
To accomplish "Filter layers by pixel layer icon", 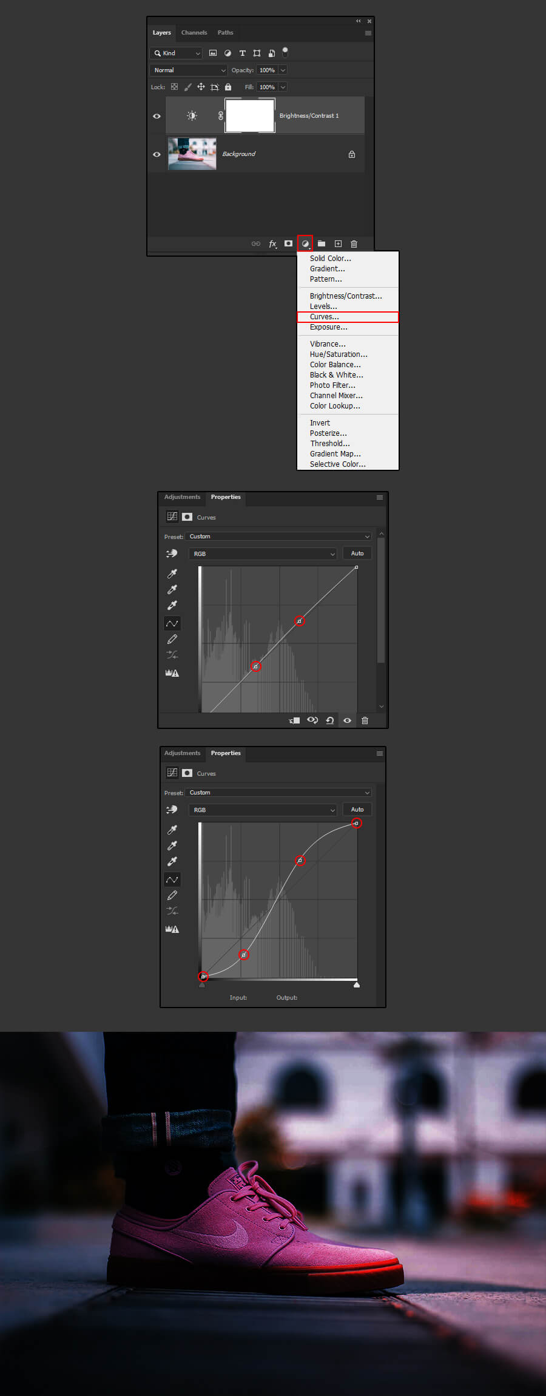I will click(213, 53).
